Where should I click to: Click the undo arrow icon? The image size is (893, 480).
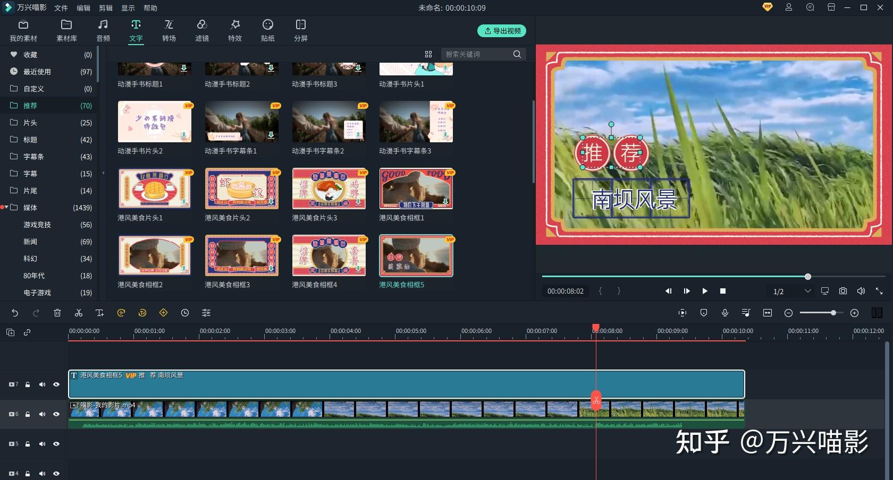pos(15,313)
